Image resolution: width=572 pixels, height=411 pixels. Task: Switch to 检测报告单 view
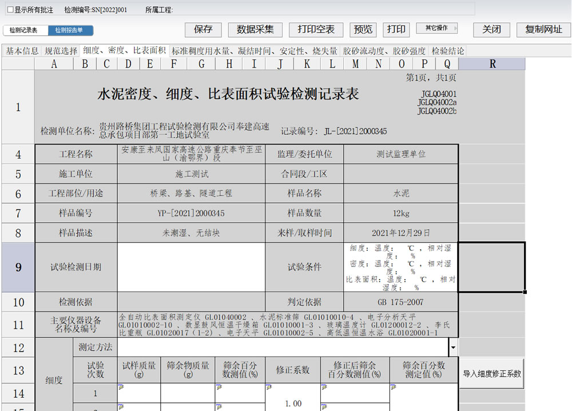click(x=69, y=30)
